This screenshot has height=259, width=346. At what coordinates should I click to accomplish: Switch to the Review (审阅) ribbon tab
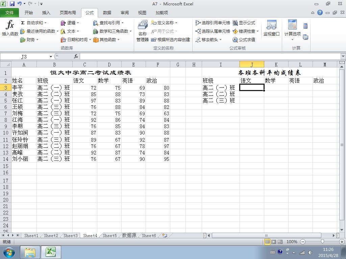pyautogui.click(x=124, y=13)
